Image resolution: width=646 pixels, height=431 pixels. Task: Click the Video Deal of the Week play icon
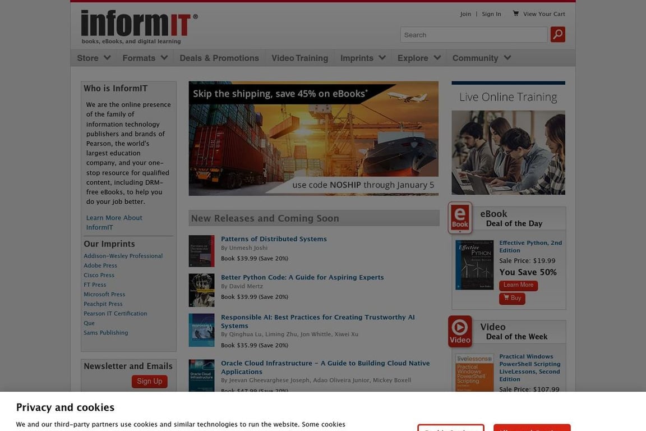coord(459,330)
